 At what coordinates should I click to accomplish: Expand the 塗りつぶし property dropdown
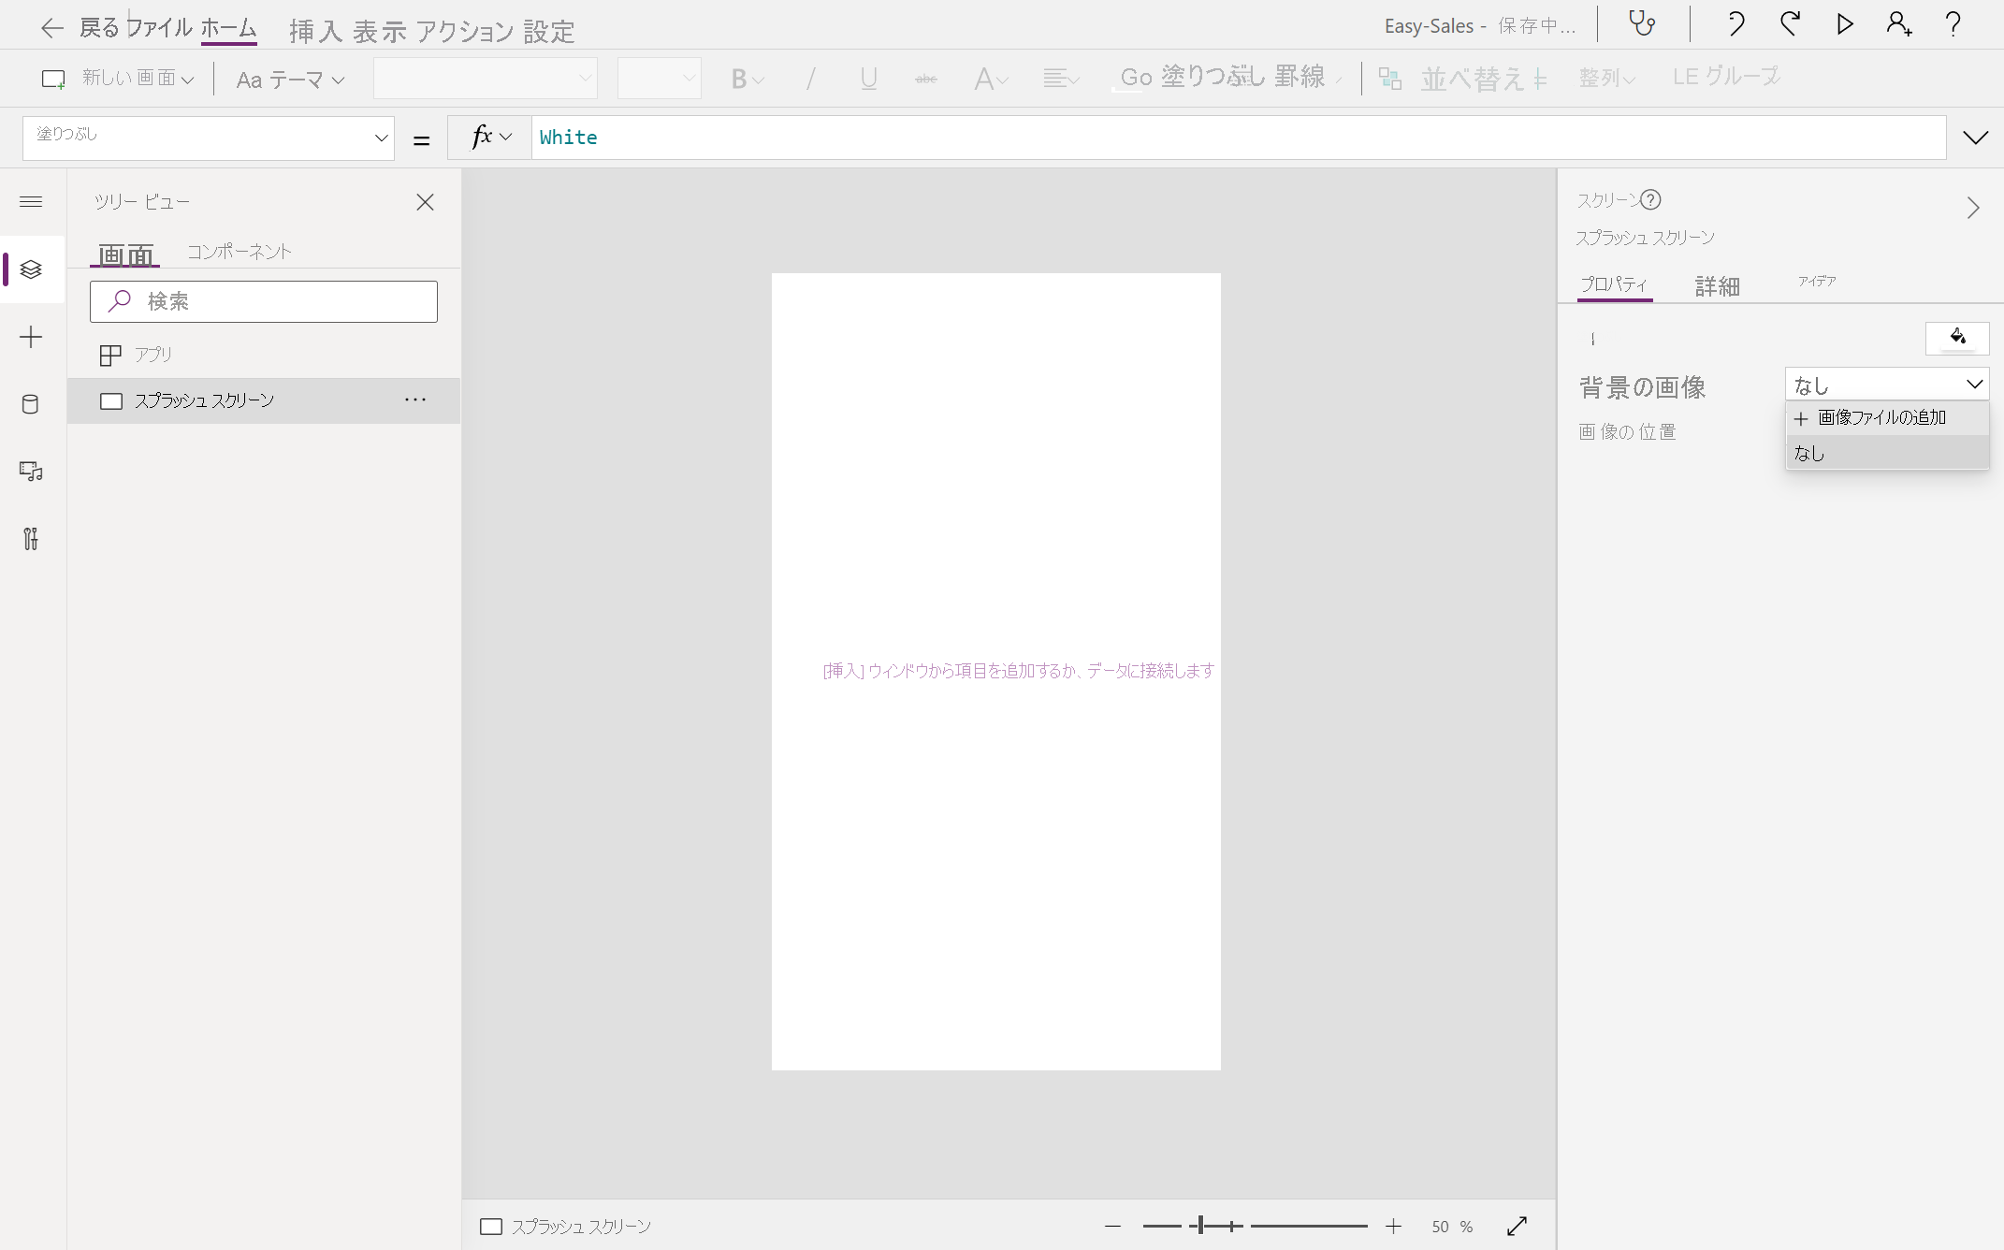380,138
